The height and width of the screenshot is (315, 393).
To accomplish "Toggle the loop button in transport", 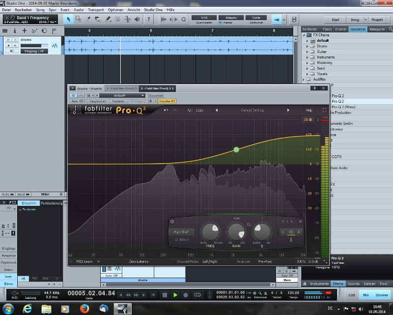I will [x=197, y=295].
